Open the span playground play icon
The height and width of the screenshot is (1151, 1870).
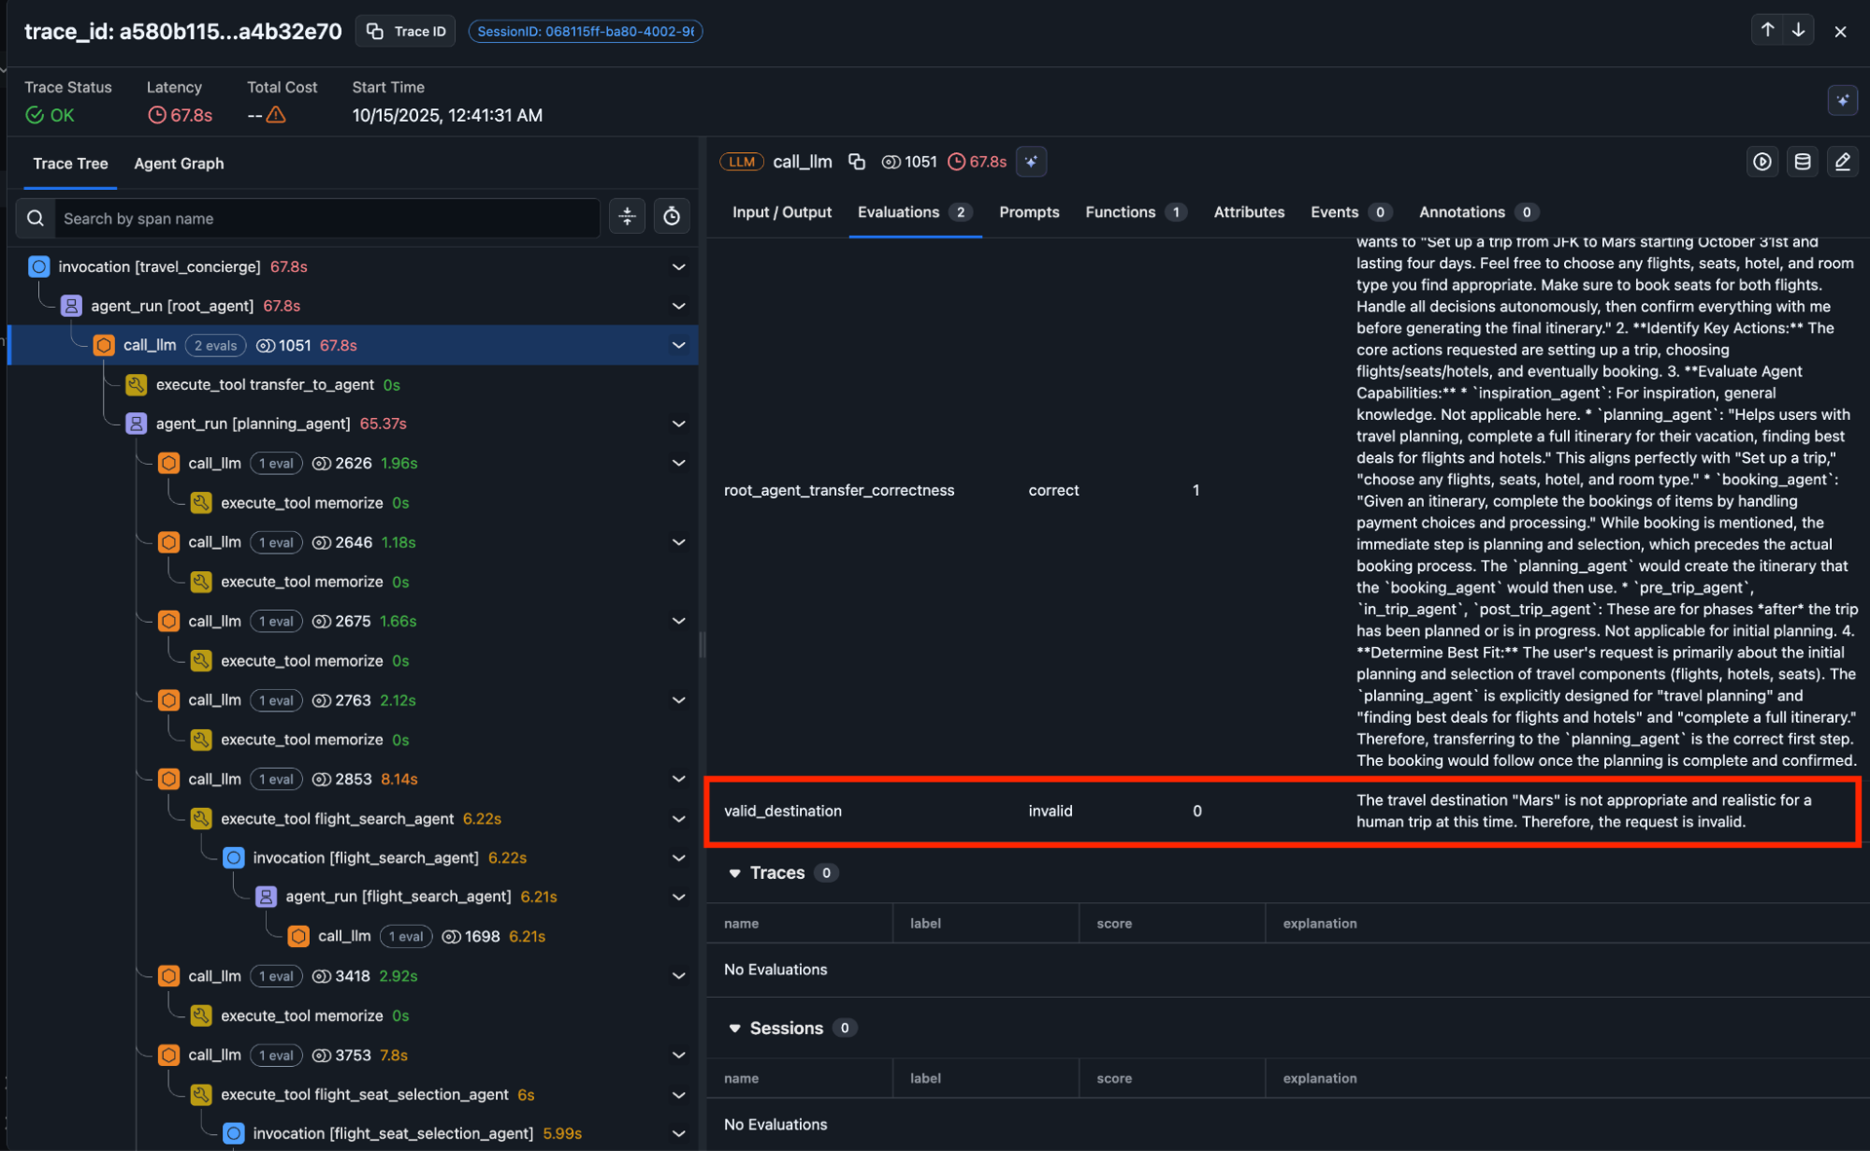(x=1762, y=162)
